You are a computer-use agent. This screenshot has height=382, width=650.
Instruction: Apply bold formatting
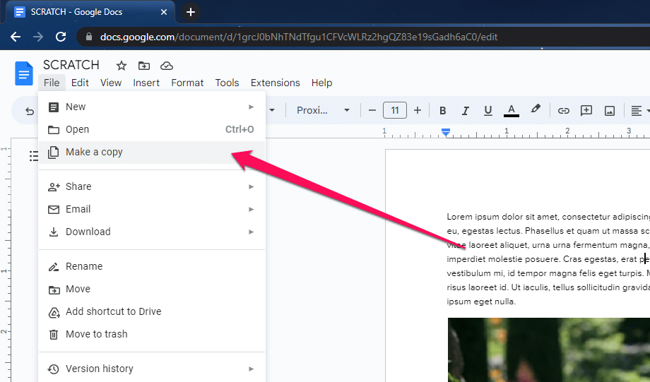click(x=443, y=111)
